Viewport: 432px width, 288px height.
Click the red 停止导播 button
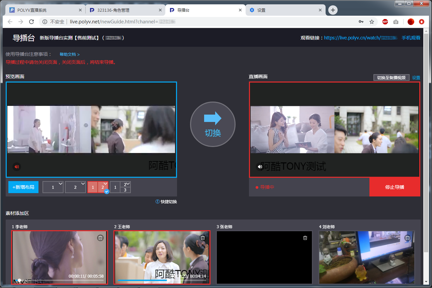(395, 187)
